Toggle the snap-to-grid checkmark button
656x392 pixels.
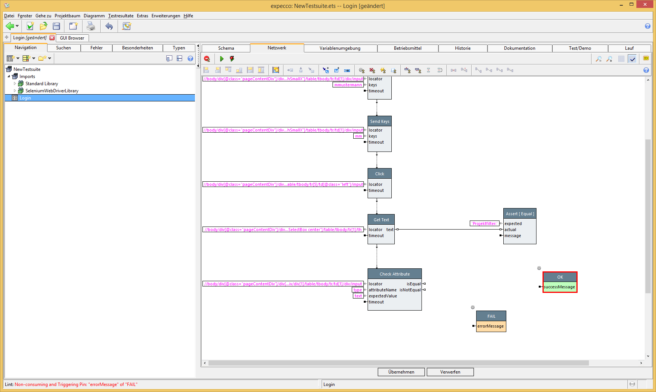tap(632, 59)
